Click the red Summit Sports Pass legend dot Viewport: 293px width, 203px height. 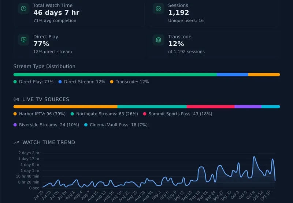tap(145, 114)
